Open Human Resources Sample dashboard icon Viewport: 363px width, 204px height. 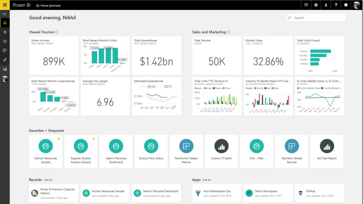pos(46,146)
